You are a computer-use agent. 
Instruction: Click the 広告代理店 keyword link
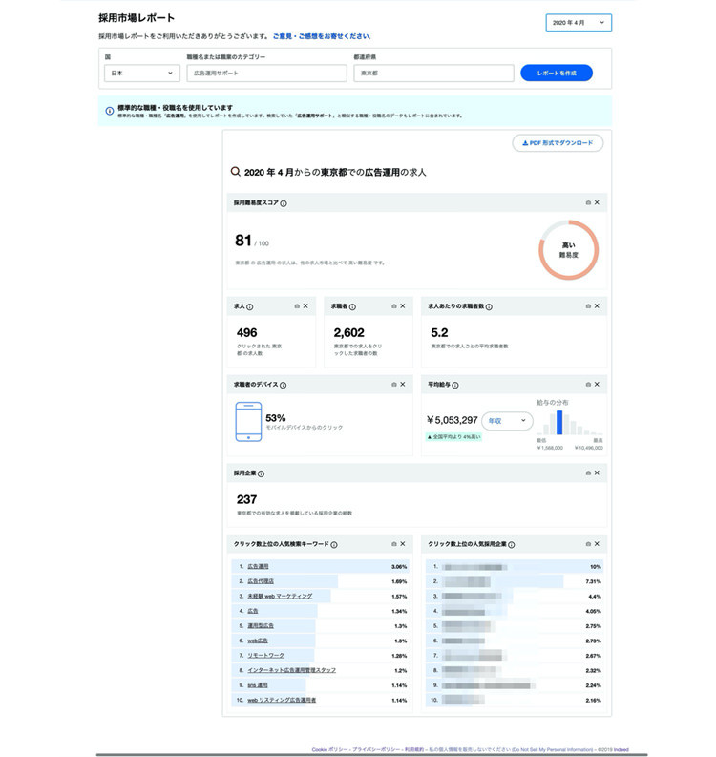click(x=261, y=580)
